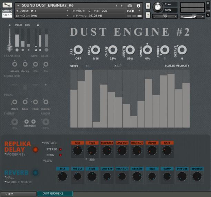This screenshot has height=197, width=211.
Task: Click the reverb PRE DLY knob
Action: pos(78,176)
